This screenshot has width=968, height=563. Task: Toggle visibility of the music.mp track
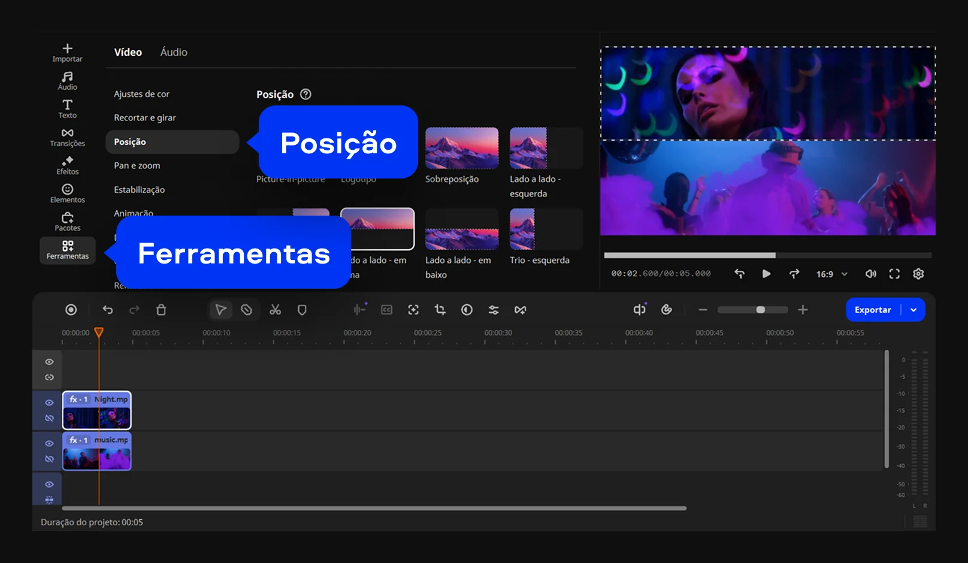49,443
